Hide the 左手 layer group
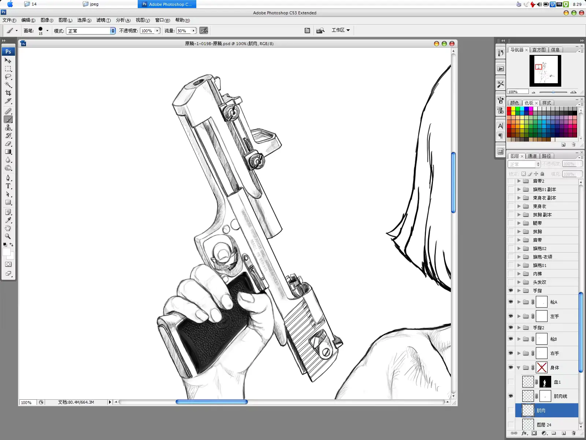This screenshot has height=440, width=586. coord(511,316)
